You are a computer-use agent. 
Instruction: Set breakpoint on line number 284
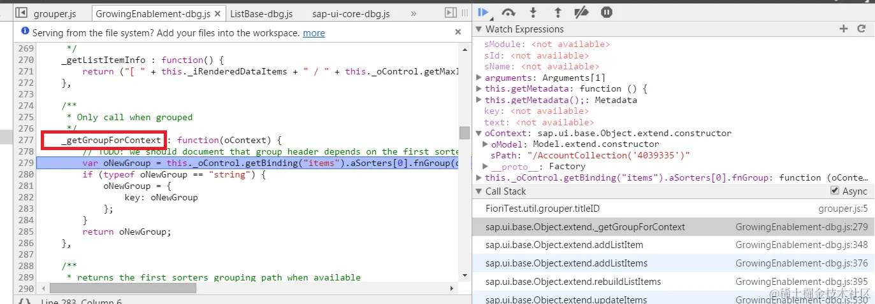(25, 221)
